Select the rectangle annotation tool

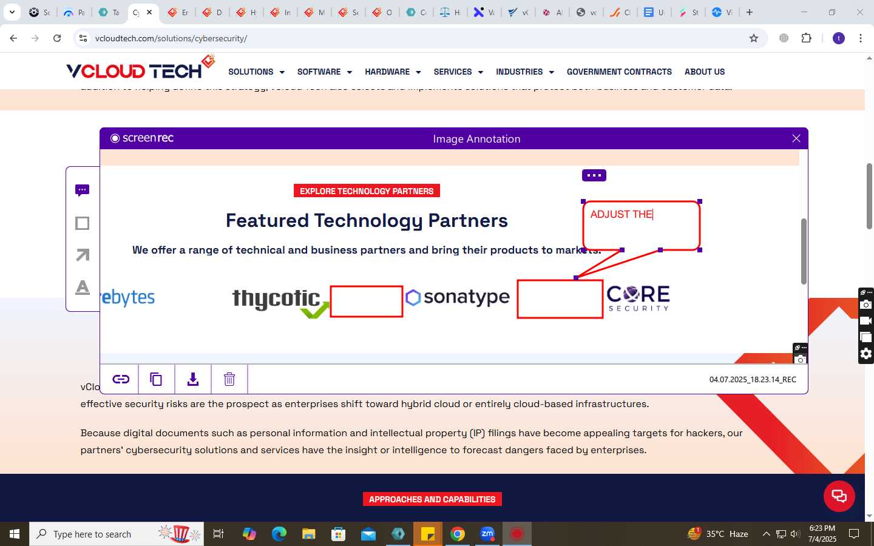pos(83,223)
